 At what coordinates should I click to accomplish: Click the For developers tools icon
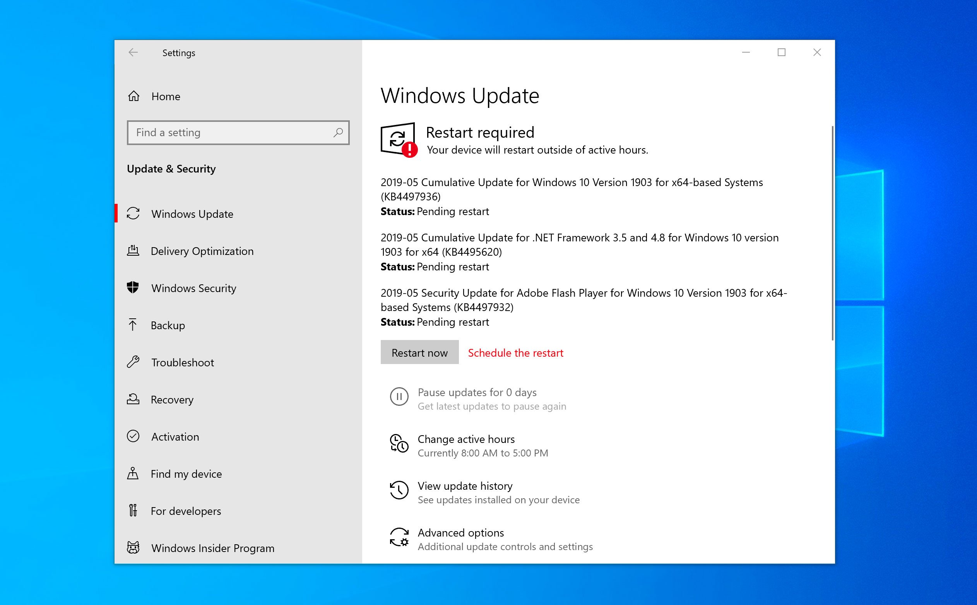click(x=133, y=510)
